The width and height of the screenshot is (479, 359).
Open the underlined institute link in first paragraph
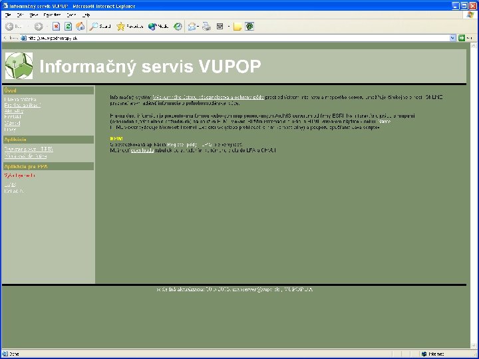click(x=208, y=97)
